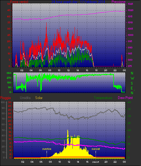Viewport: 141px width, 166px height.
Task: Click the red '45' wind speed axis value
Action: (9, 10)
